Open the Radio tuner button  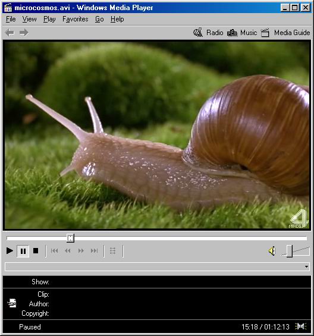[x=208, y=33]
